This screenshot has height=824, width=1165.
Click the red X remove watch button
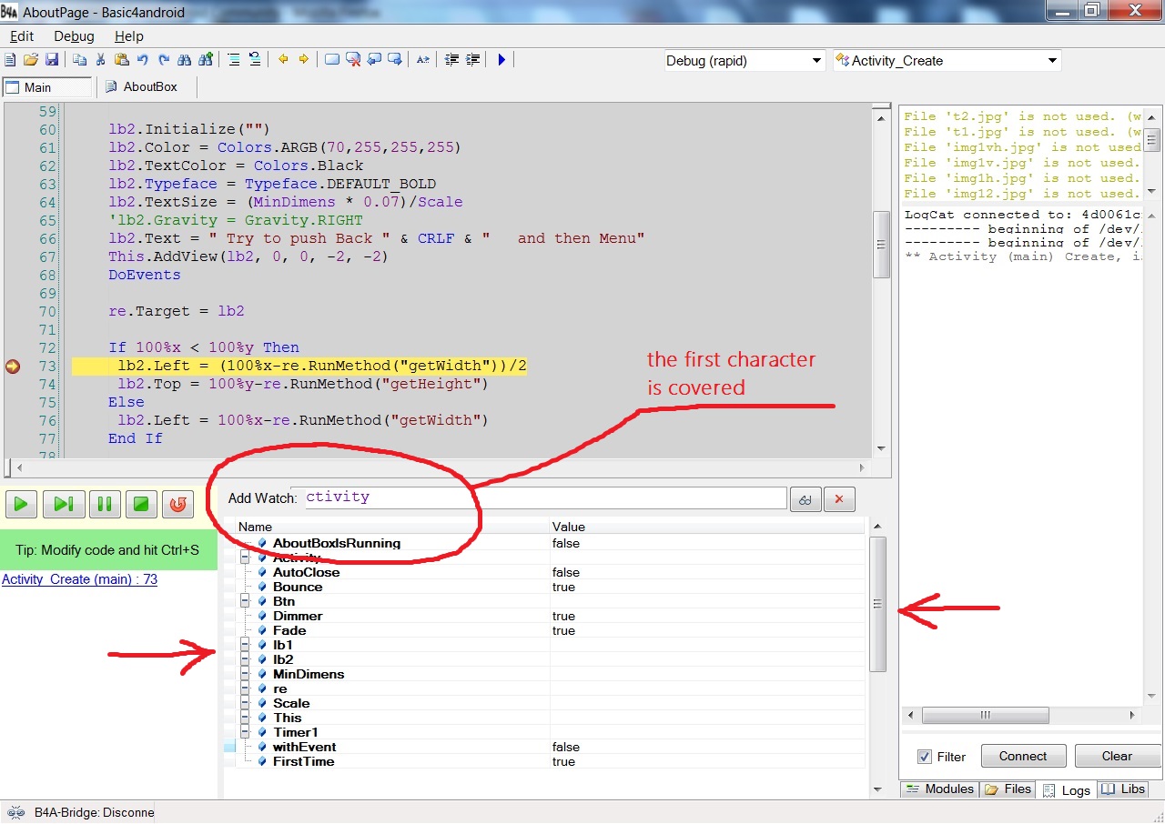pos(839,499)
